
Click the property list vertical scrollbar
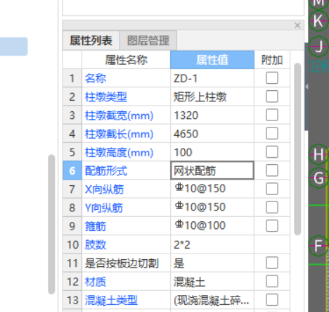click(297, 149)
